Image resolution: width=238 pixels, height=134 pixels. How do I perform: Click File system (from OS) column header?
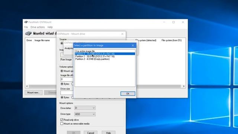171,41
